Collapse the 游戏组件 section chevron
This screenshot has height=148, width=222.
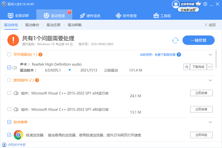211,80
